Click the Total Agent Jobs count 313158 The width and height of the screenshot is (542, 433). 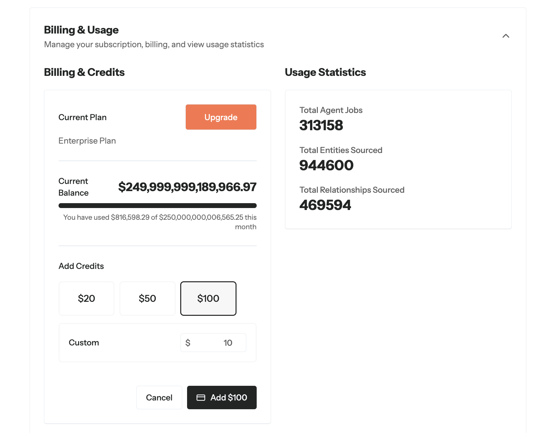point(321,125)
